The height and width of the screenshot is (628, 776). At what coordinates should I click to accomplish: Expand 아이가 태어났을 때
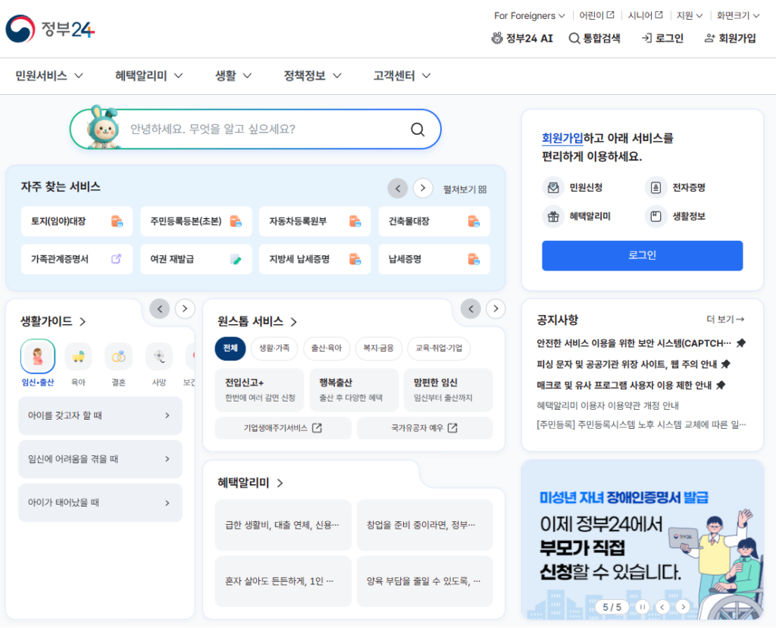[101, 503]
